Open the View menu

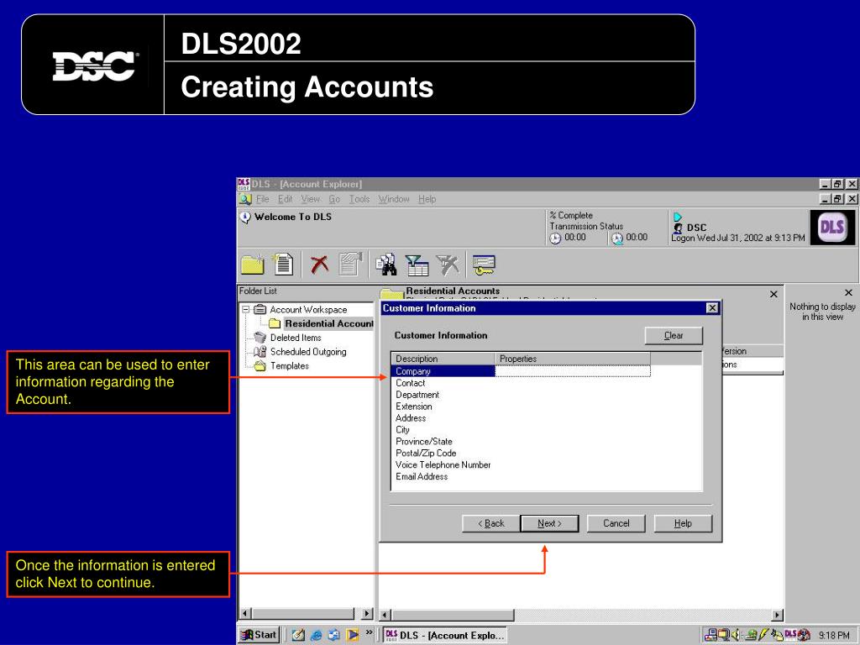pyautogui.click(x=311, y=199)
